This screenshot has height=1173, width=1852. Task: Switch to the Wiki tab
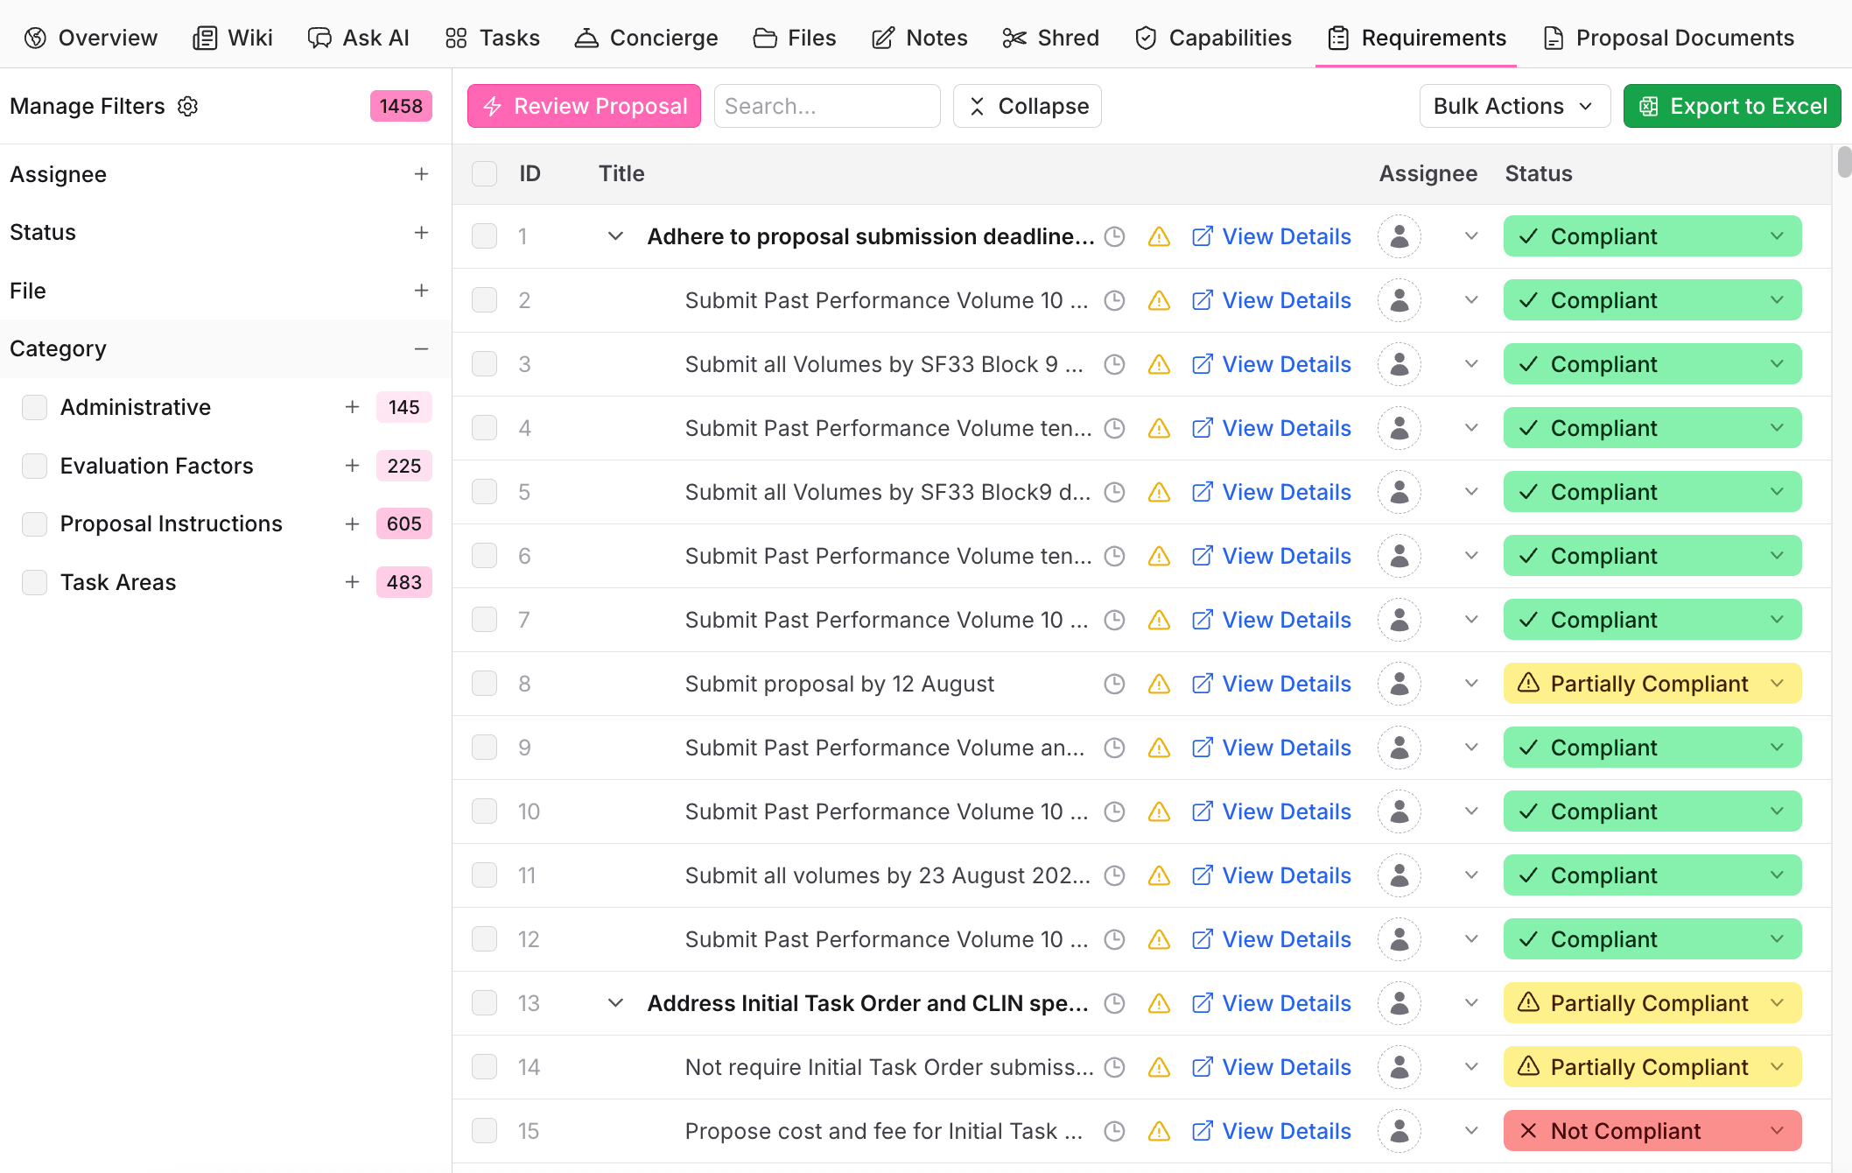tap(233, 38)
